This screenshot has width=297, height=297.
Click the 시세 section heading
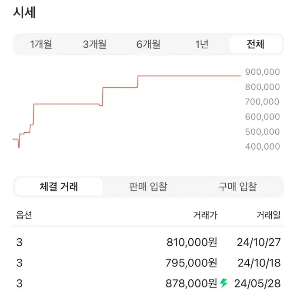(25, 13)
